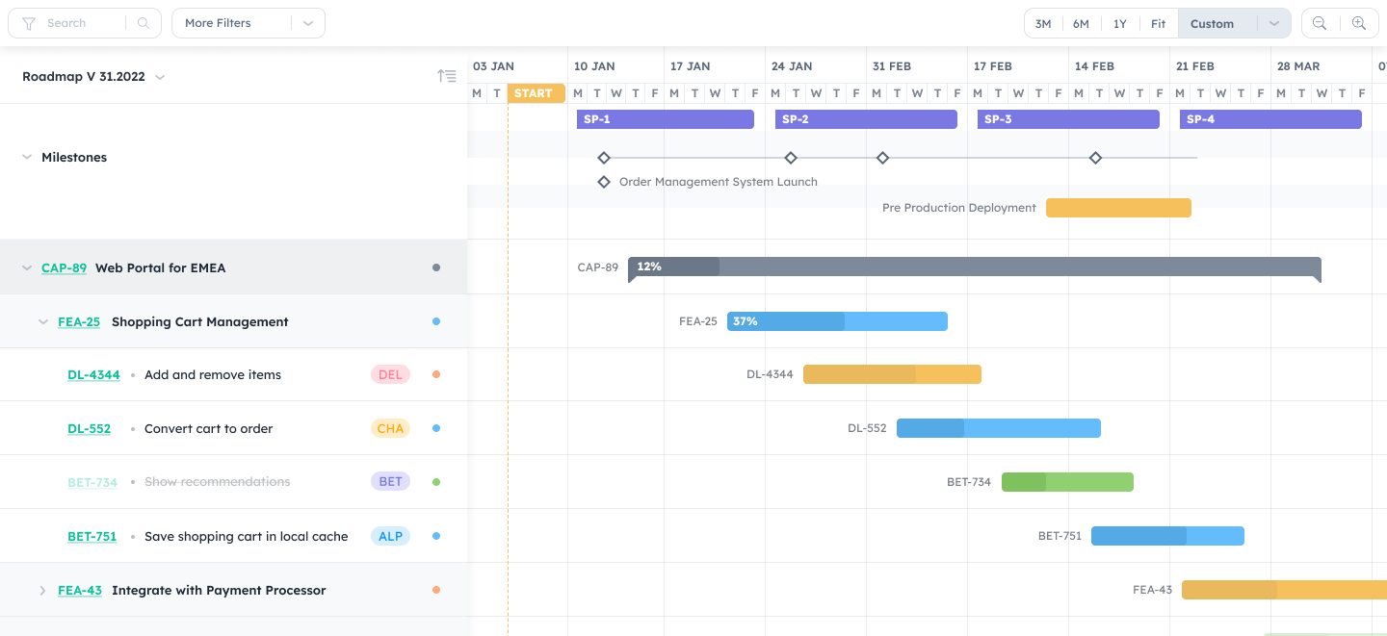Image resolution: width=1387 pixels, height=636 pixels.
Task: Click the DEL status badge on Add and remove items
Action: coord(390,374)
